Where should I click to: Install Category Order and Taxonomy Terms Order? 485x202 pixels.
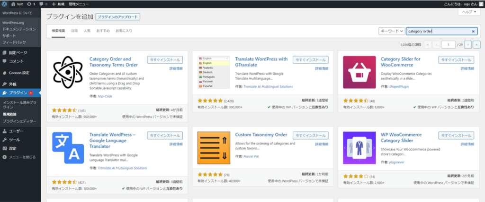click(165, 59)
